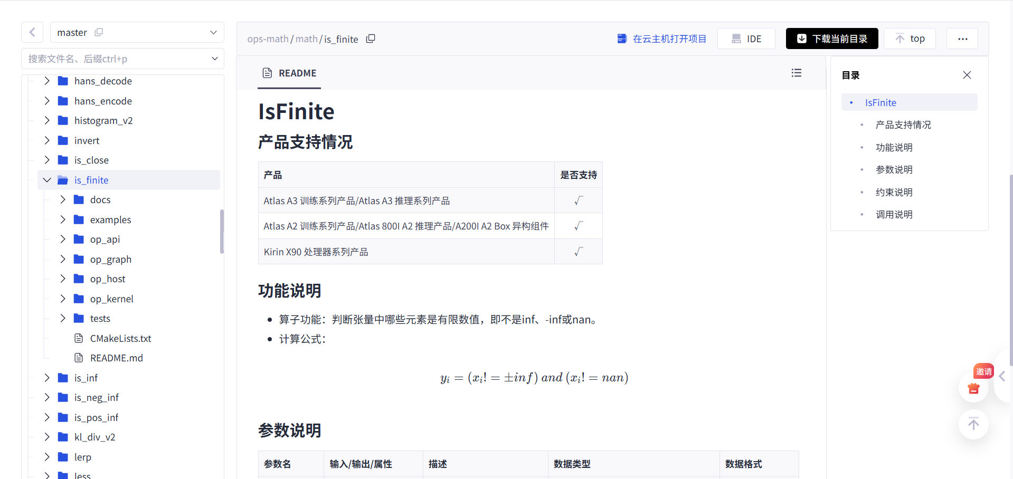Select the lerp folder

(x=83, y=457)
